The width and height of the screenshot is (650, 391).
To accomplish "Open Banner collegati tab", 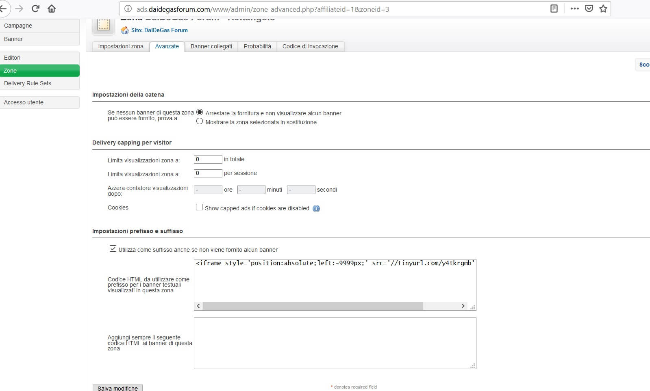I will pyautogui.click(x=211, y=46).
